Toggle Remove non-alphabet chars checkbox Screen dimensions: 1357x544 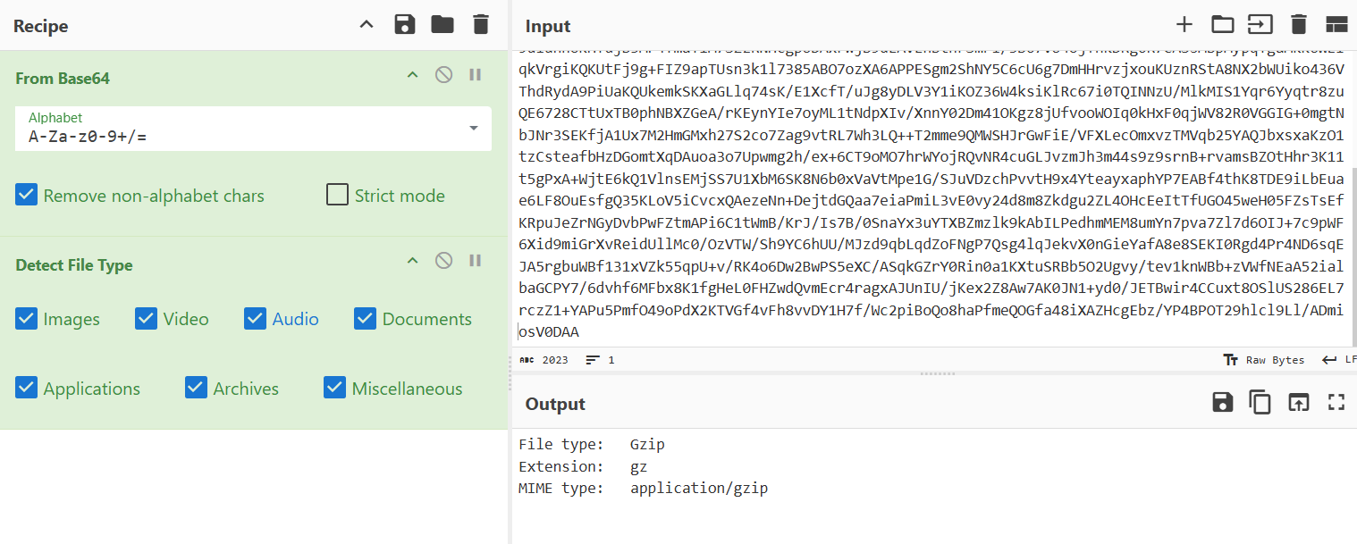[x=27, y=196]
